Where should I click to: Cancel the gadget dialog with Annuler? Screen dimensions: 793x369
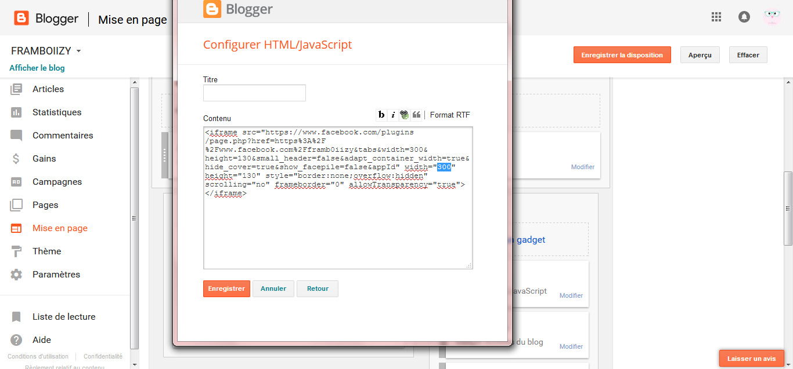pyautogui.click(x=273, y=288)
